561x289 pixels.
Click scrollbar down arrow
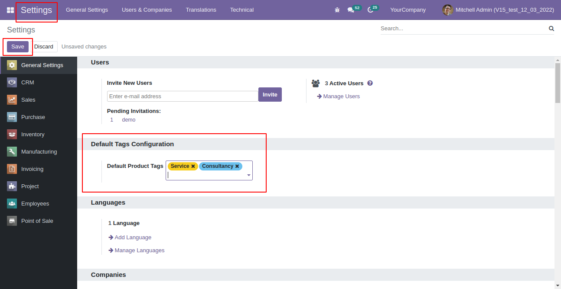click(x=558, y=285)
